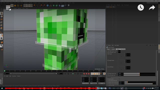
Task: Click the Apply button
Action: pos(102,83)
